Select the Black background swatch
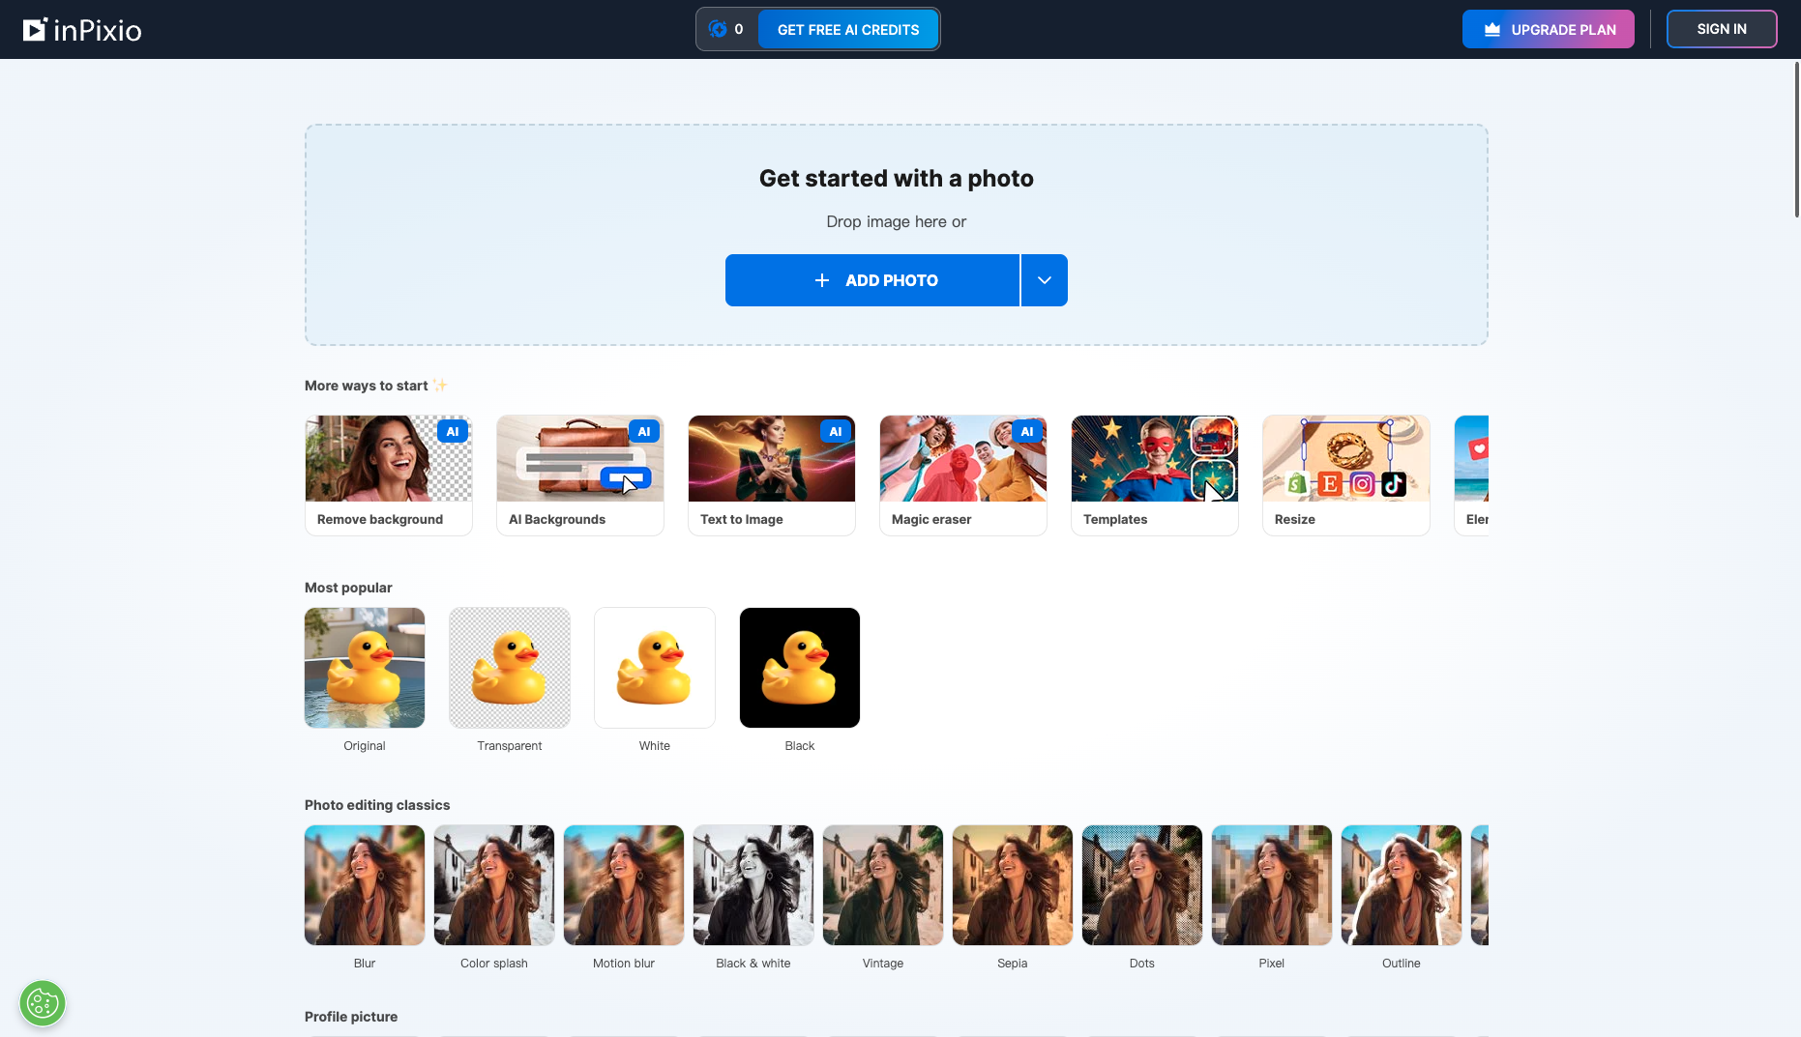Image resolution: width=1801 pixels, height=1037 pixels. tap(800, 668)
